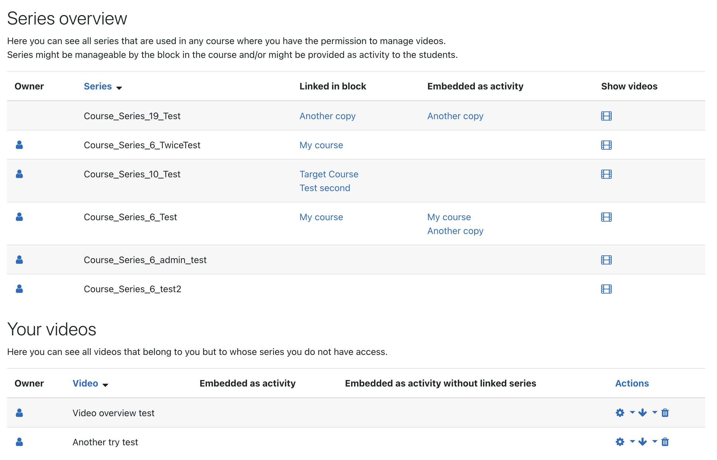Viewport: 717px width, 460px height.
Task: Click owner icon of Course_Series_6_TwiceTest
Action: [x=19, y=145]
